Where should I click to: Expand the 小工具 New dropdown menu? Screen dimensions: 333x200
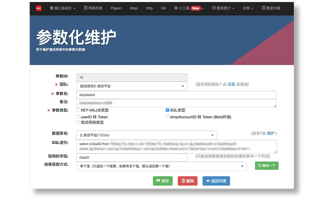[x=189, y=8]
